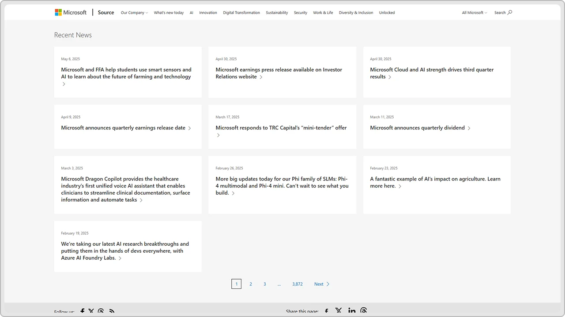The image size is (565, 317).
Task: Click arrow after Azure AI Foundry Labs
Action: (120, 258)
